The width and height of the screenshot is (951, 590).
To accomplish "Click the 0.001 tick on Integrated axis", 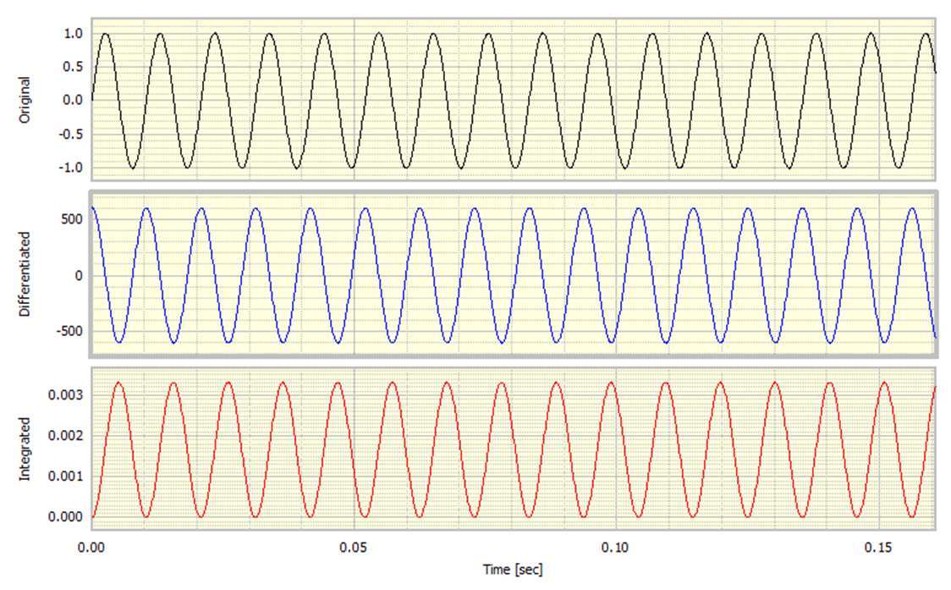I will [x=66, y=476].
